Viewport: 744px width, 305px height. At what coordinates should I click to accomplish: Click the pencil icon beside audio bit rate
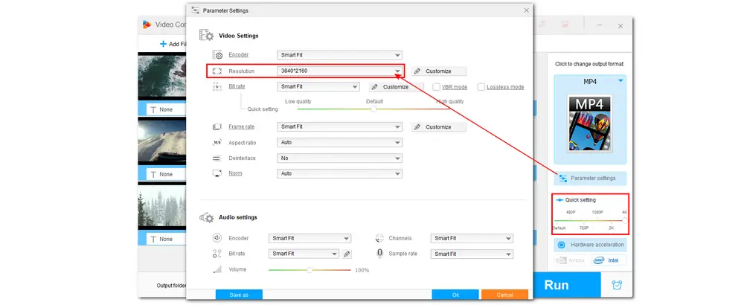pos(347,254)
